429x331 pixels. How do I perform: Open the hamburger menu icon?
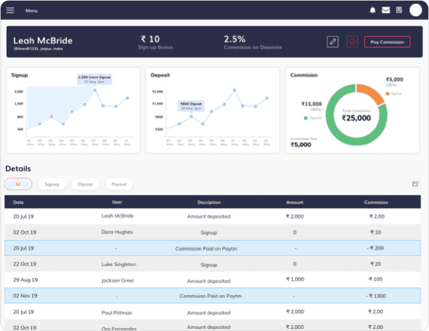point(10,11)
